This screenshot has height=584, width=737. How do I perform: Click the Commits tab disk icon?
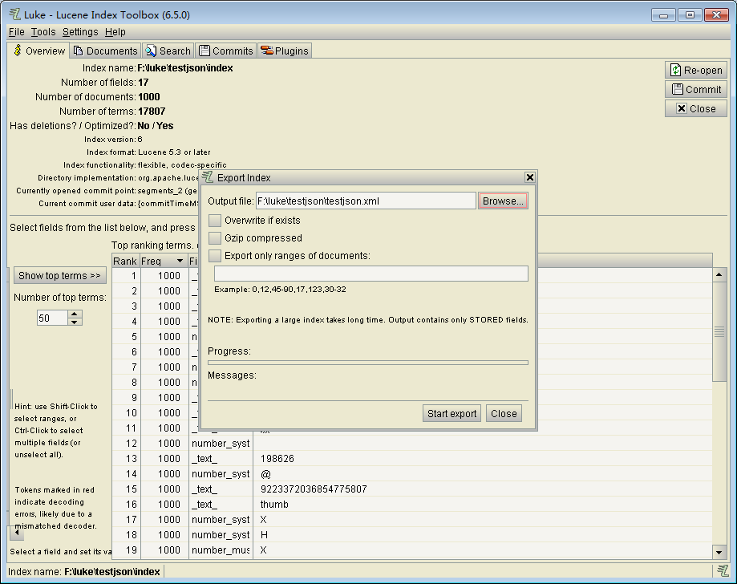tap(204, 51)
